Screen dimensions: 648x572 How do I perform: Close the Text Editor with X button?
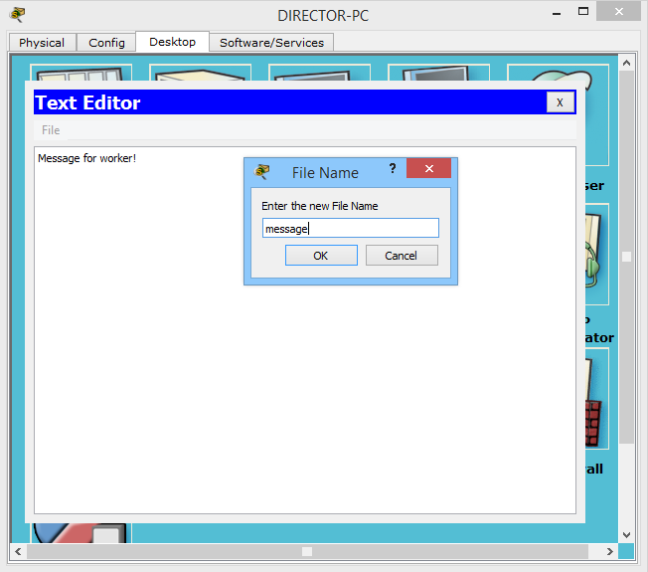click(560, 102)
